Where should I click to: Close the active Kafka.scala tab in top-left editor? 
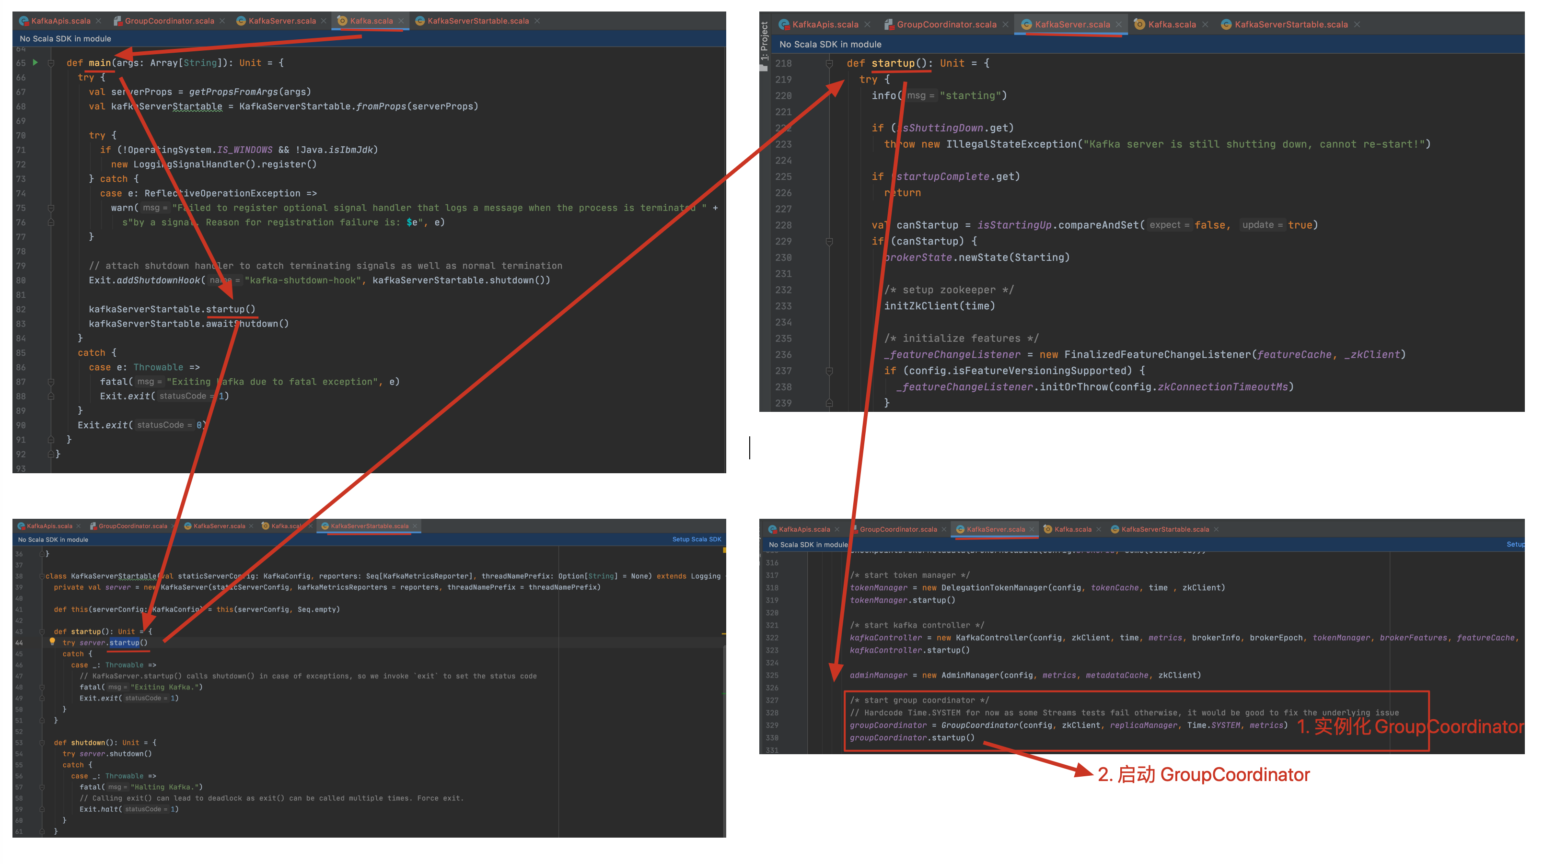401,21
